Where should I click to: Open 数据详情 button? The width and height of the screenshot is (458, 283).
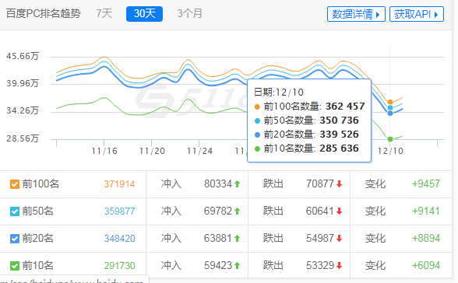pyautogui.click(x=356, y=14)
